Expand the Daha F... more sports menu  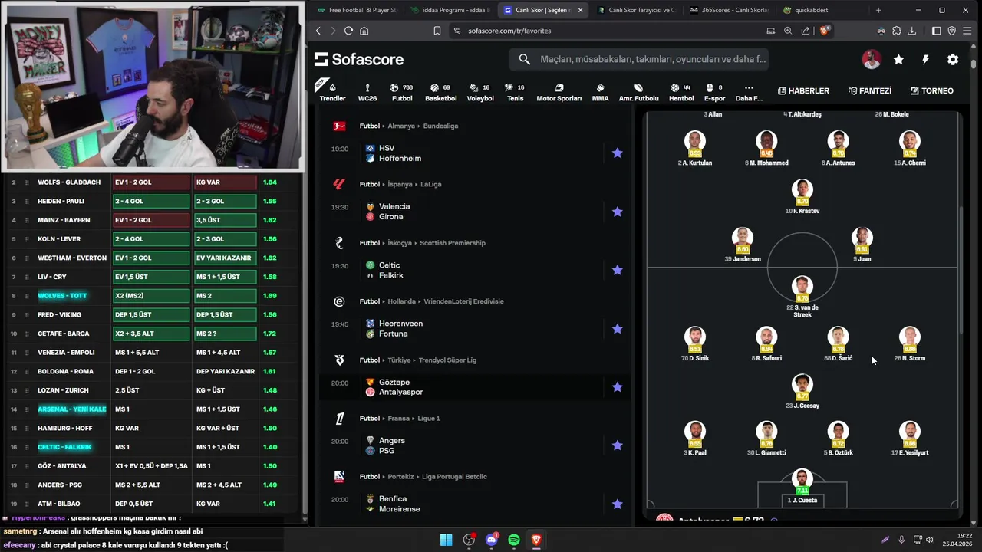(749, 92)
